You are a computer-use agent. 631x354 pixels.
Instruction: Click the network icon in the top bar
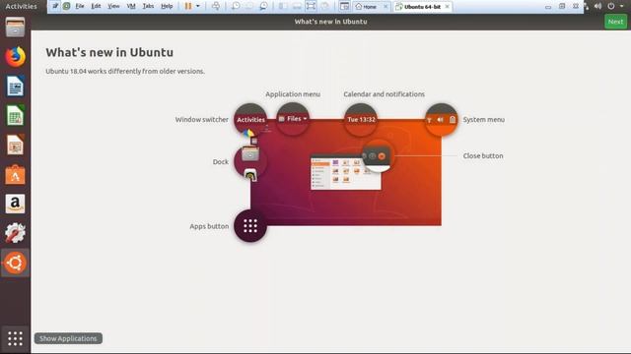pos(586,6)
